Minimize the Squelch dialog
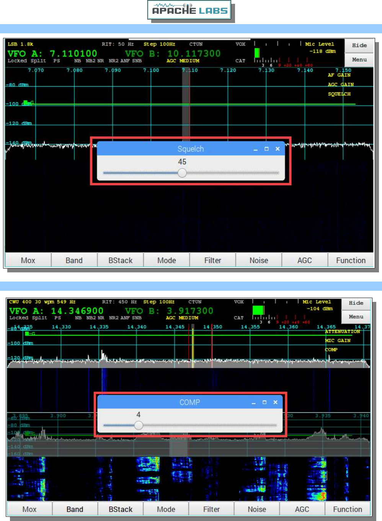 (255, 149)
